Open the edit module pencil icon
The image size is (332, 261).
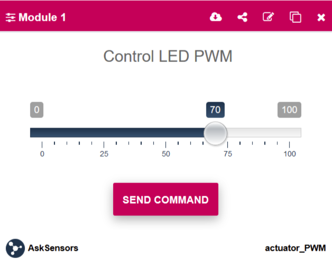coord(268,17)
